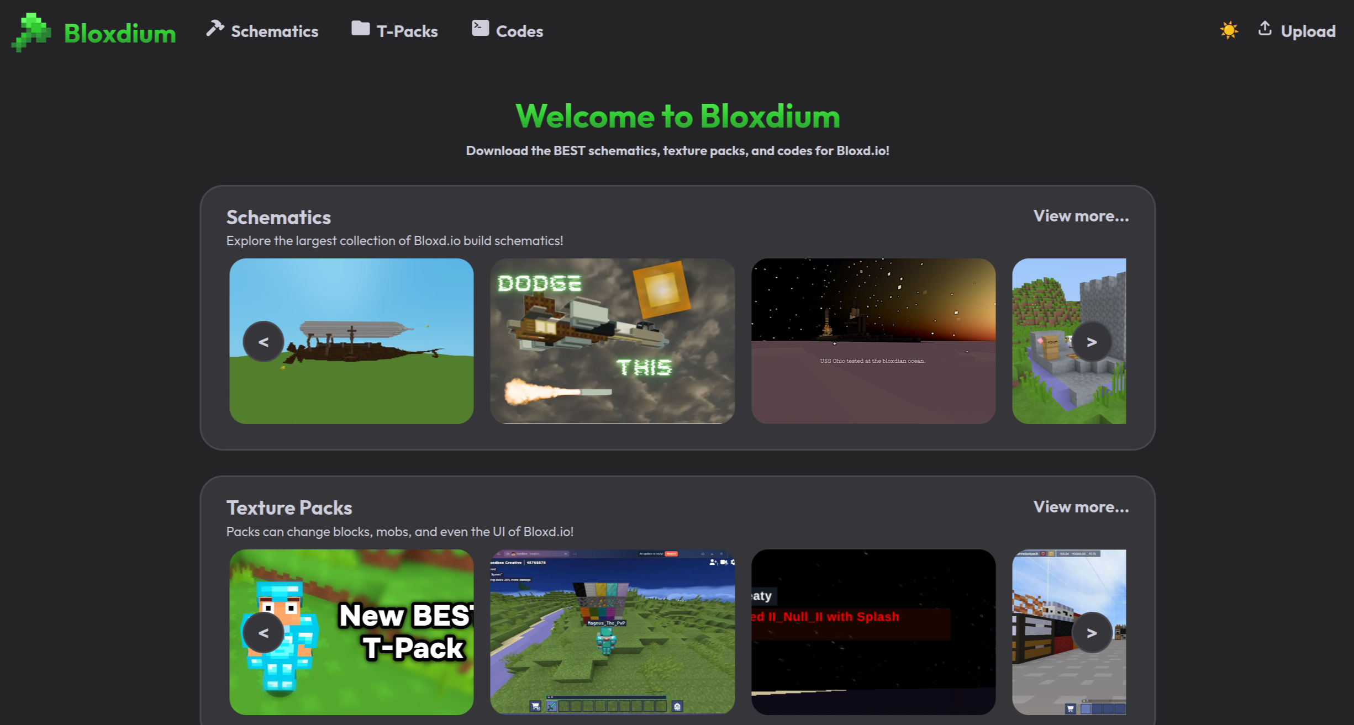This screenshot has width=1354, height=725.
Task: Click the Upload link in header
Action: point(1297,30)
